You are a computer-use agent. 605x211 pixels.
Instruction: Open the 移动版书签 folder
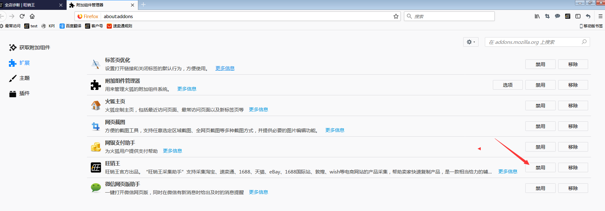coord(591,26)
